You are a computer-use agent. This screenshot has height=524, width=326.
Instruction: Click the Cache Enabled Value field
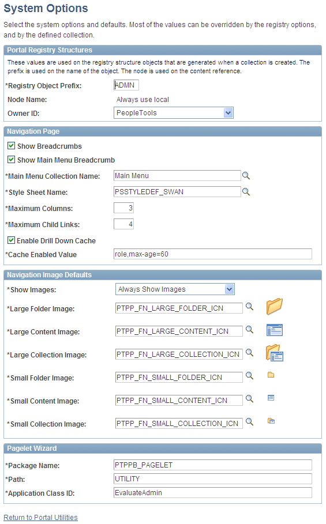click(x=213, y=254)
